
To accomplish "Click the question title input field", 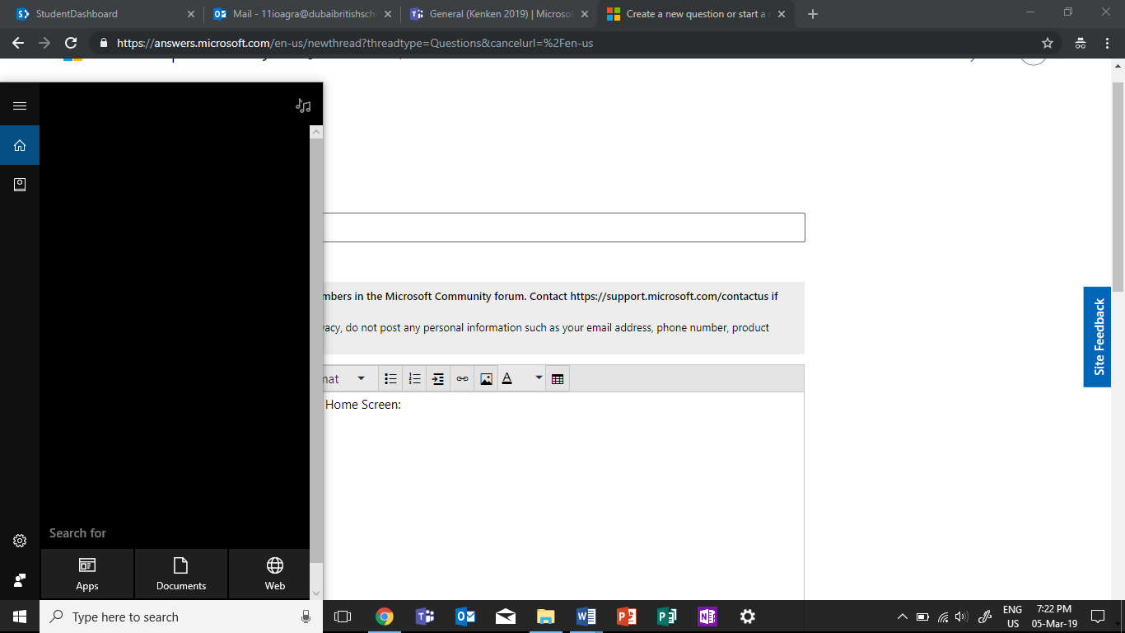I will pos(564,227).
